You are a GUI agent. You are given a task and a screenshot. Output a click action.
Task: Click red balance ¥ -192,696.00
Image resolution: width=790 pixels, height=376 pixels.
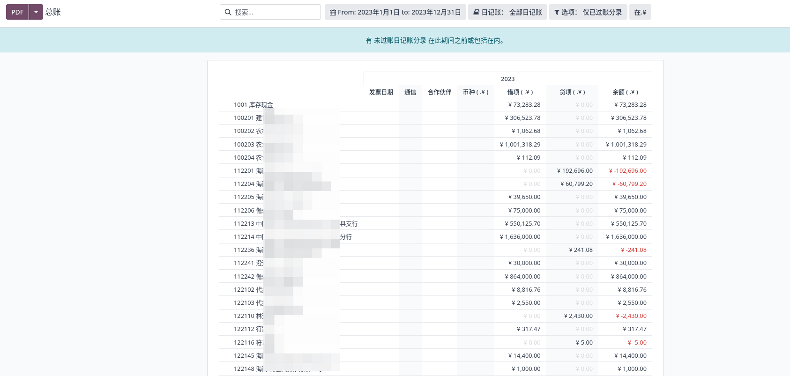(627, 171)
